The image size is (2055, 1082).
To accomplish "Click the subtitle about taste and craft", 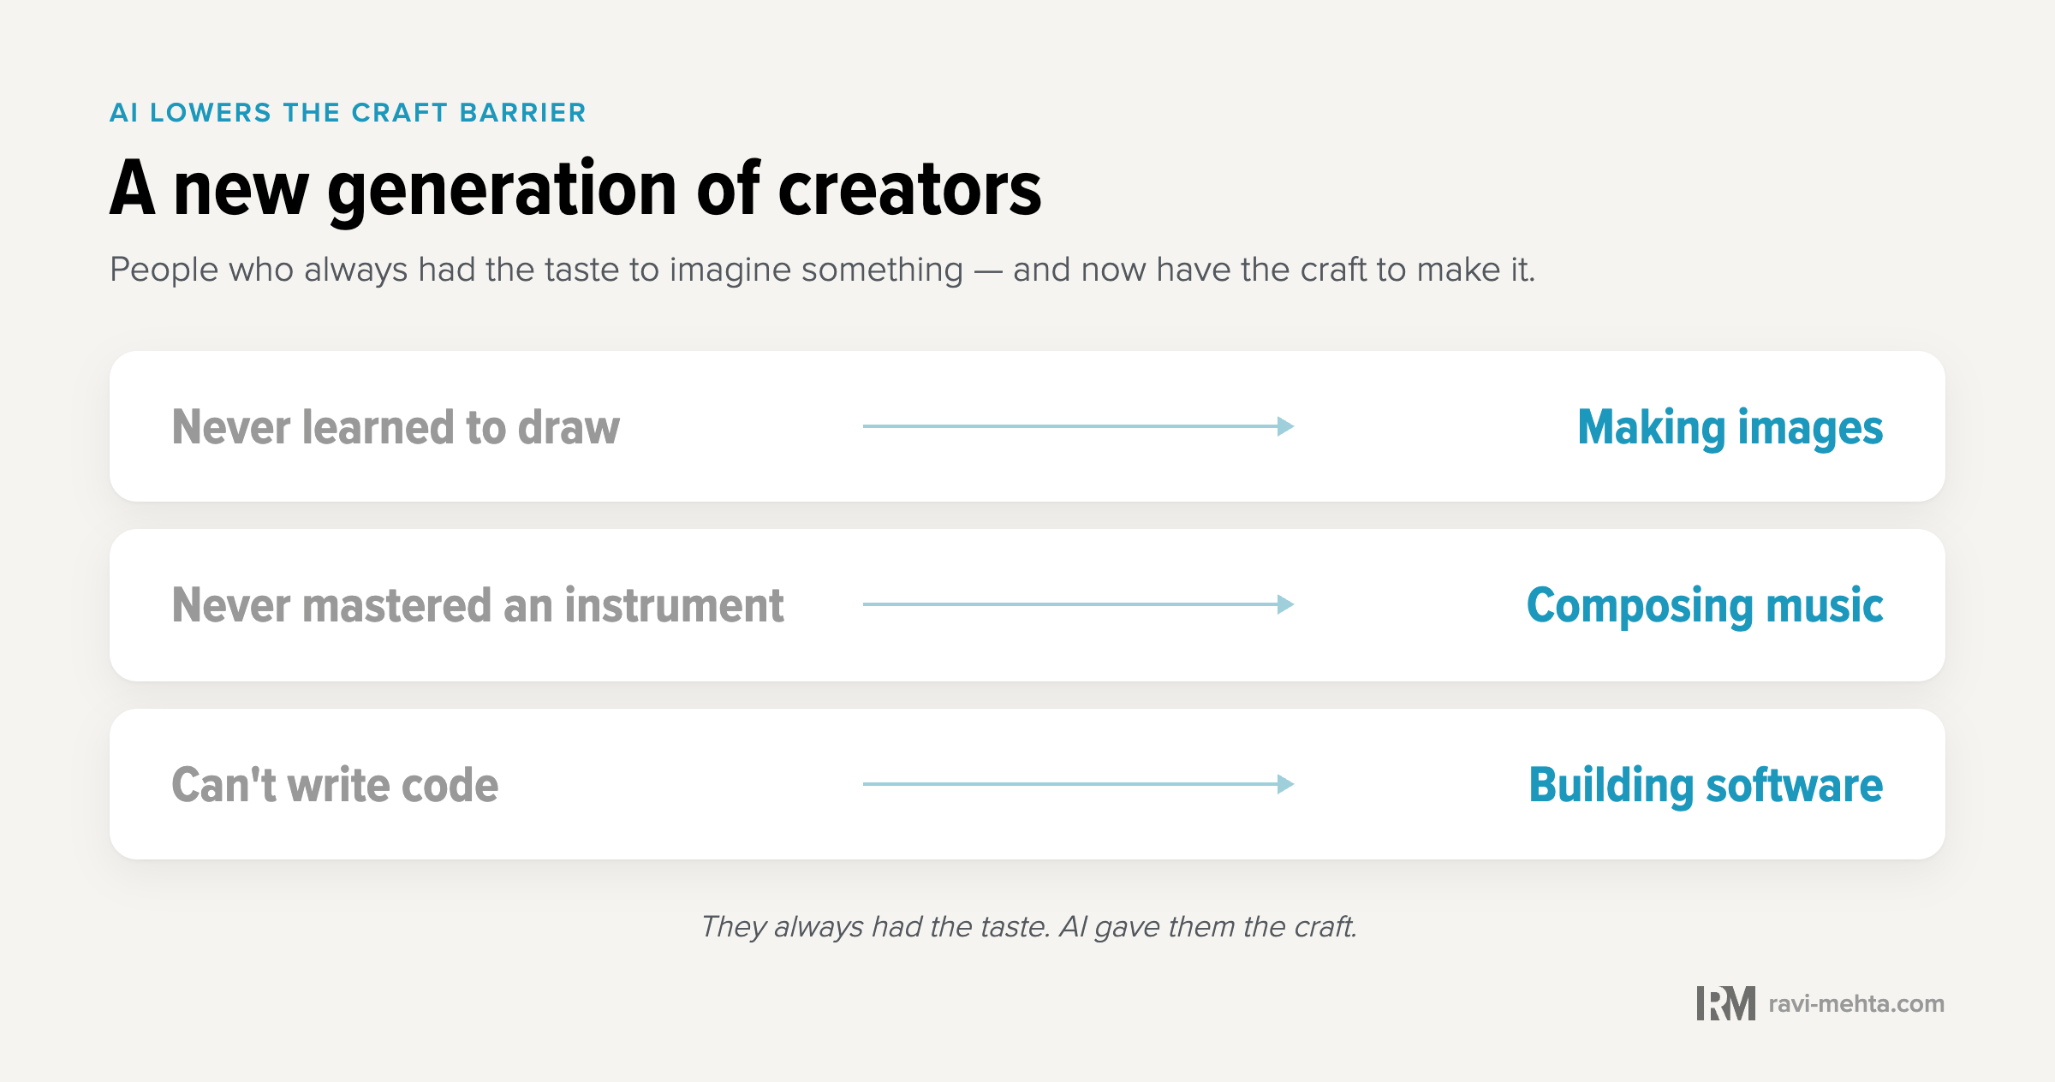I will (822, 270).
